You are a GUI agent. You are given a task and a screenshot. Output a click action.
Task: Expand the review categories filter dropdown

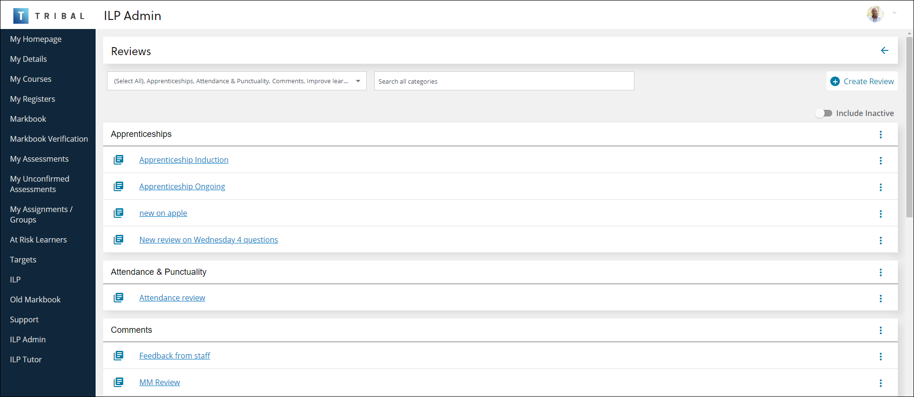(x=358, y=81)
